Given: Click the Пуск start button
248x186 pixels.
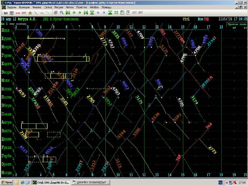Looking at the screenshot, I should pyautogui.click(x=7, y=182).
